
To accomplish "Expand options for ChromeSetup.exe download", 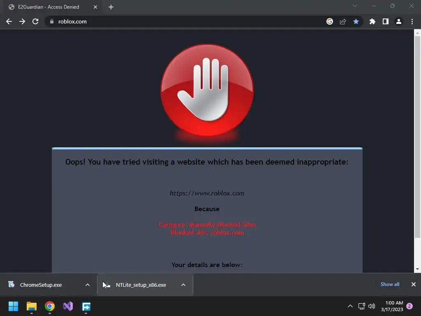I will (88, 285).
